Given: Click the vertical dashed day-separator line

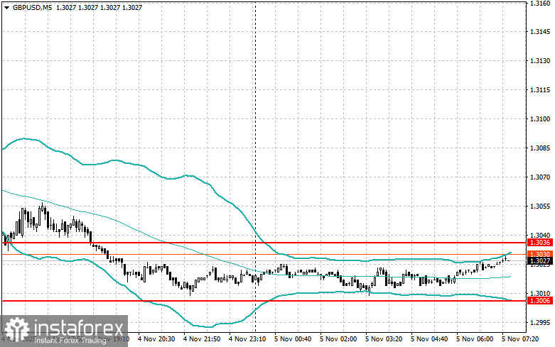Looking at the screenshot, I should 256,166.
